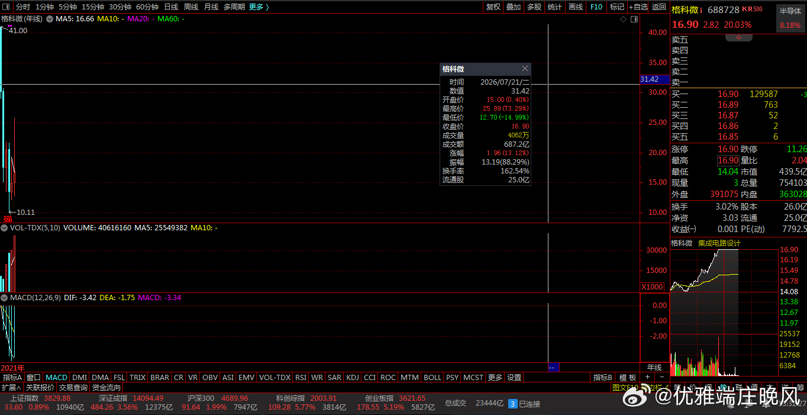Click the blue 31.42 price axis marker
The image size is (807, 415).
click(x=654, y=79)
